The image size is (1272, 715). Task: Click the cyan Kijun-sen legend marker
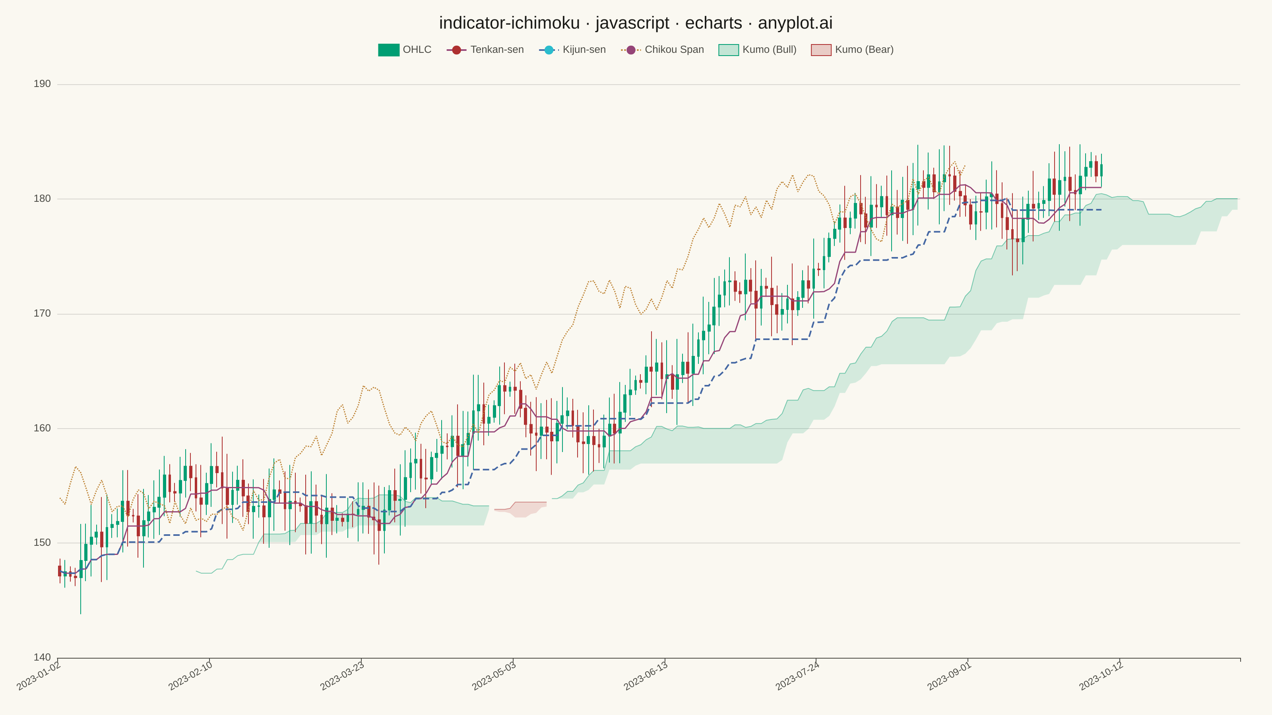click(549, 50)
